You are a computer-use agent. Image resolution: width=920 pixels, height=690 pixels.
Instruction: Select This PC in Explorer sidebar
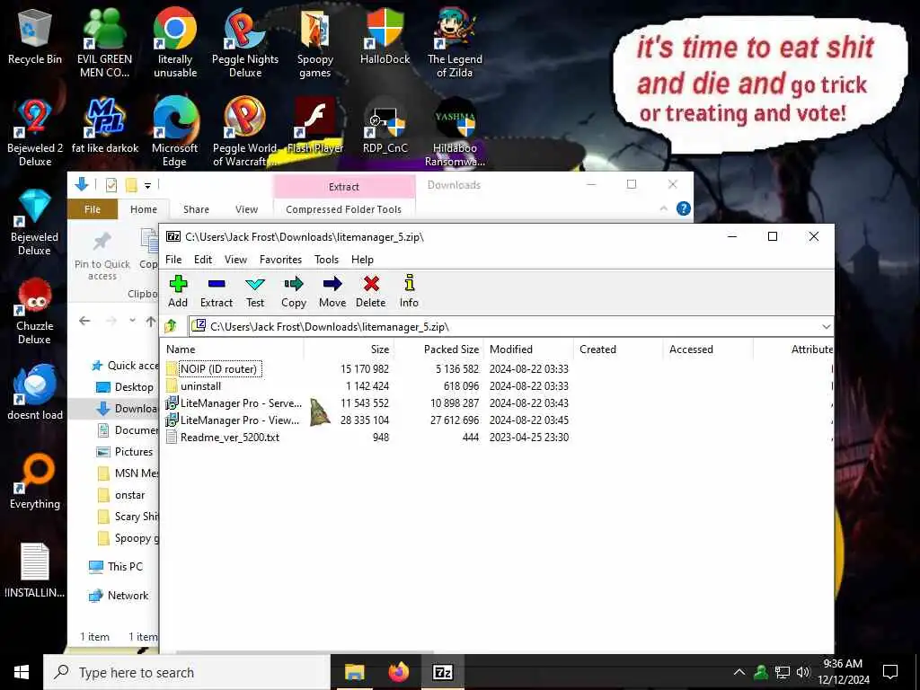(x=116, y=567)
